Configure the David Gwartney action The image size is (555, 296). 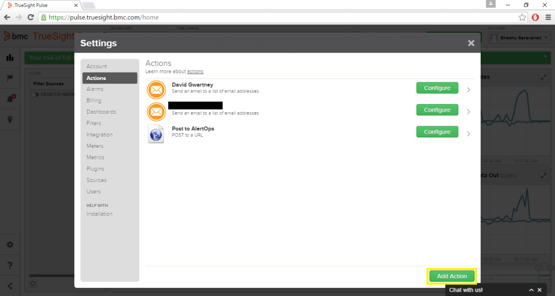click(x=437, y=88)
